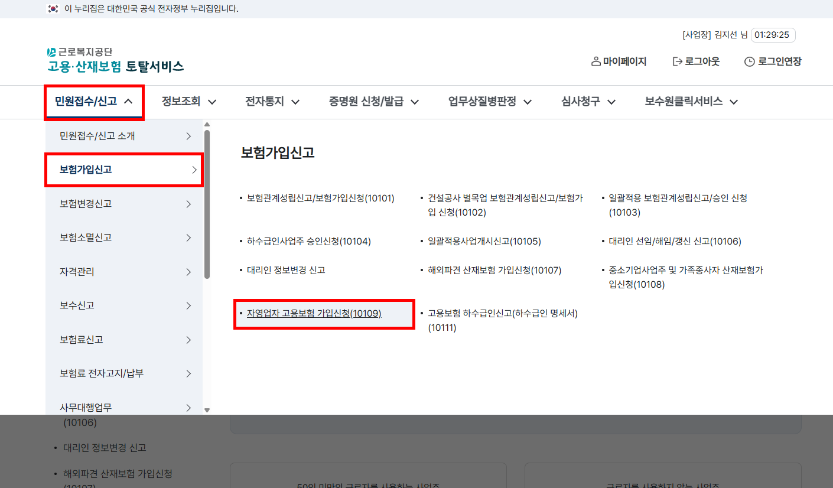The height and width of the screenshot is (488, 833).
Task: Open 일괄적용사업개시신고(10105)
Action: pyautogui.click(x=484, y=241)
